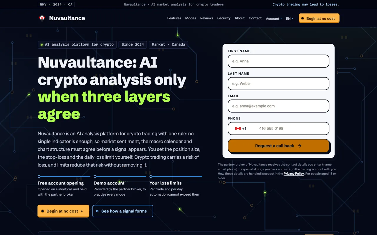Click the Crypto trading may lead to losses notice
This screenshot has width=377, height=235.
[306, 4]
